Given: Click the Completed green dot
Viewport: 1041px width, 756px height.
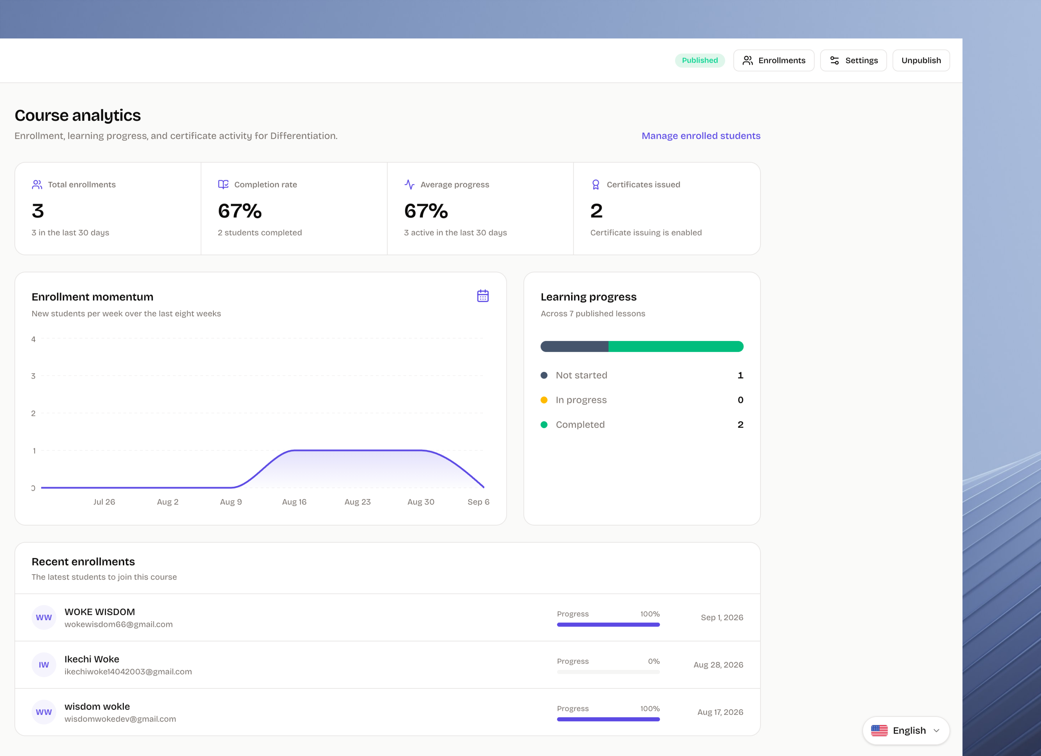Looking at the screenshot, I should click(x=544, y=425).
